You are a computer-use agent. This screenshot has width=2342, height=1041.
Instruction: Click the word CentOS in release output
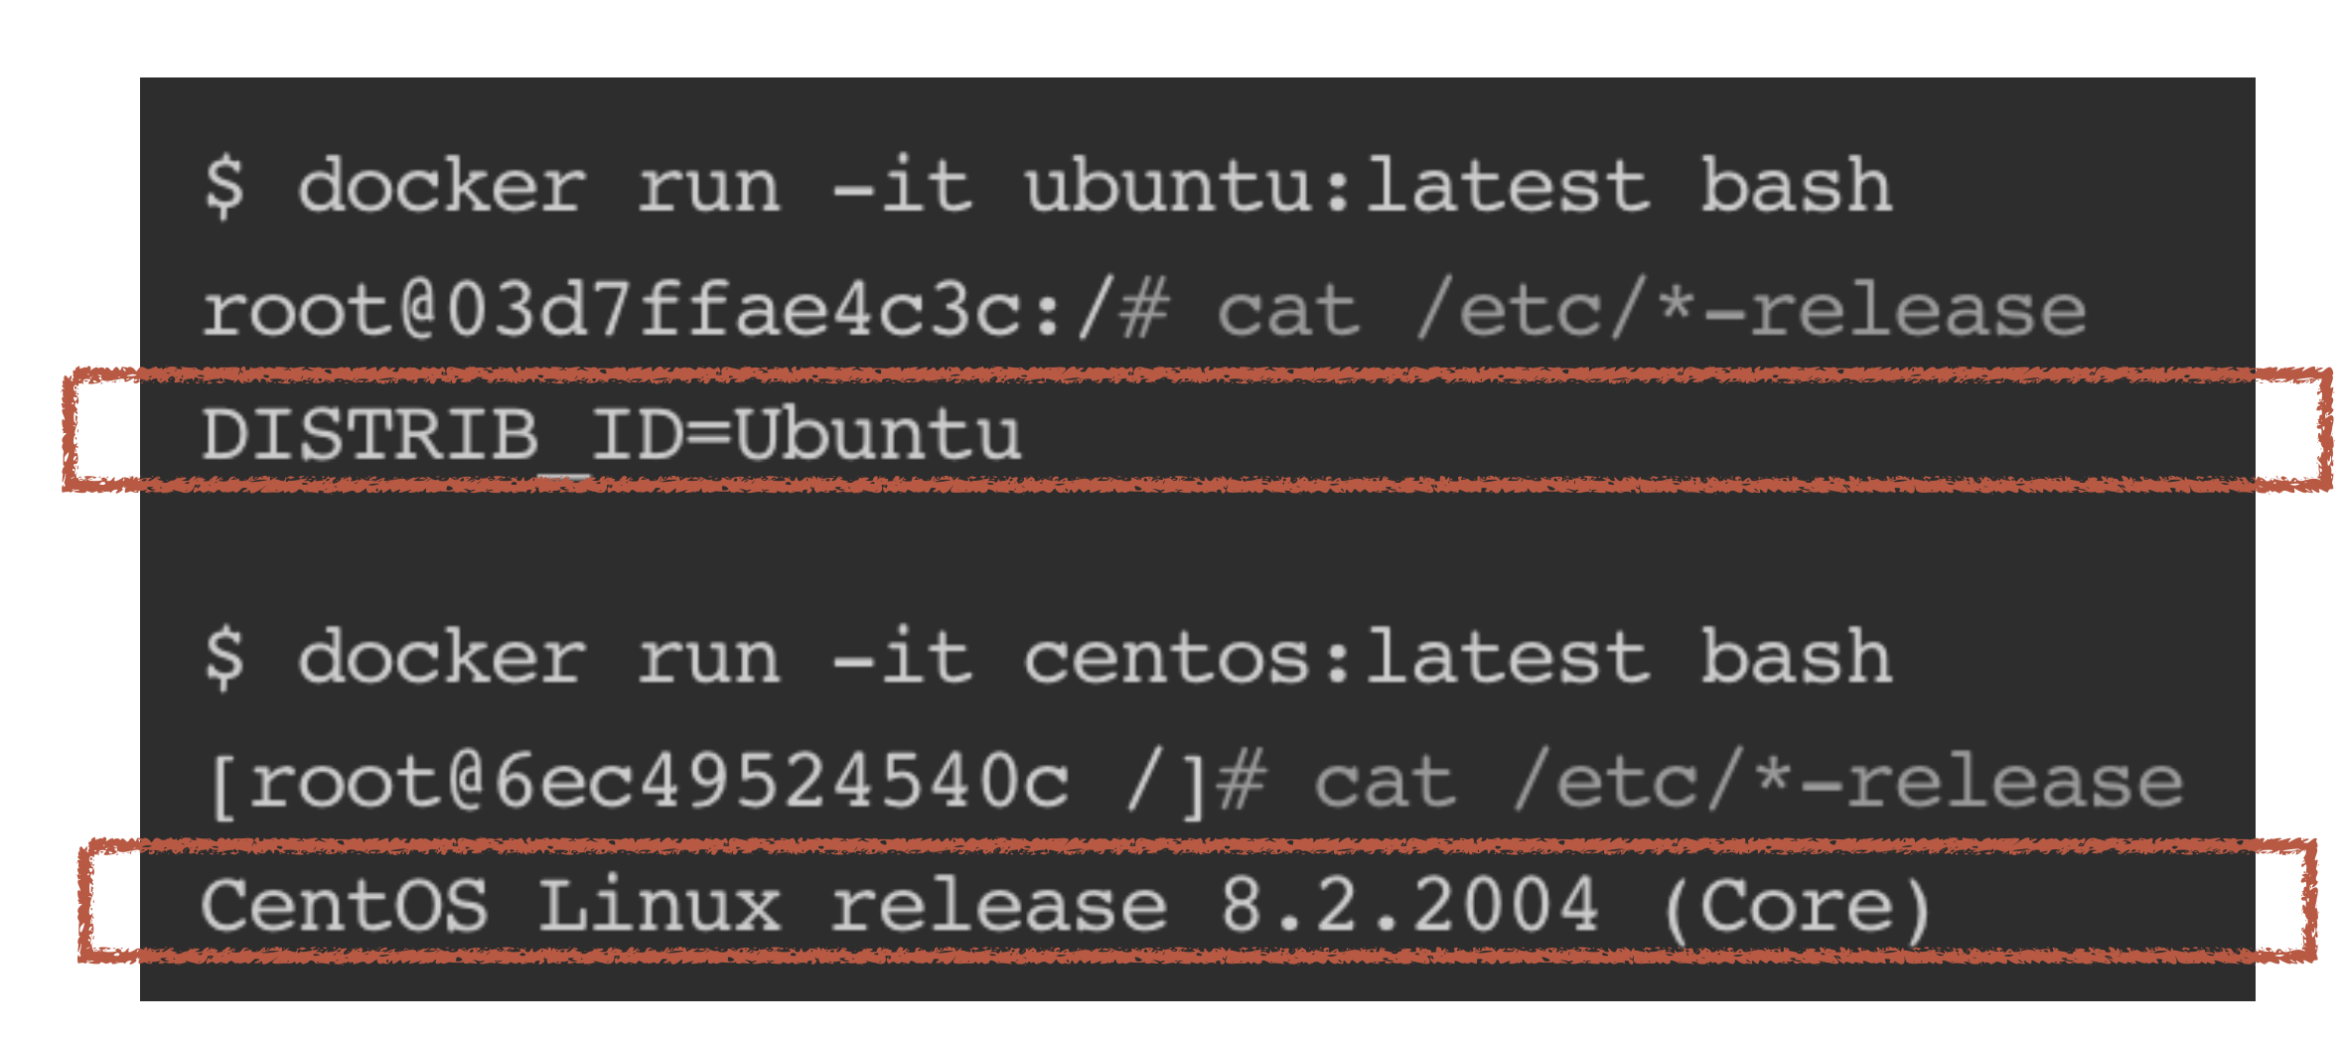(x=345, y=906)
